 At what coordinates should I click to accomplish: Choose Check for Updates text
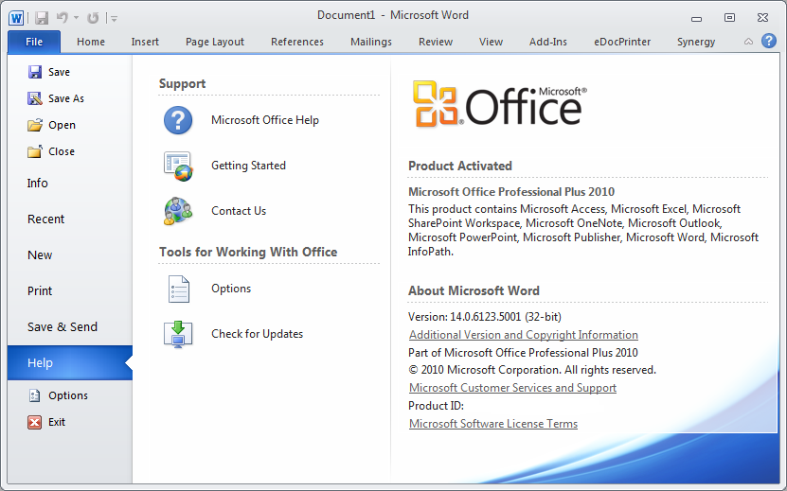257,334
